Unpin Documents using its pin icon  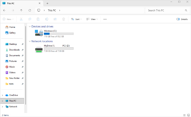(23, 56)
